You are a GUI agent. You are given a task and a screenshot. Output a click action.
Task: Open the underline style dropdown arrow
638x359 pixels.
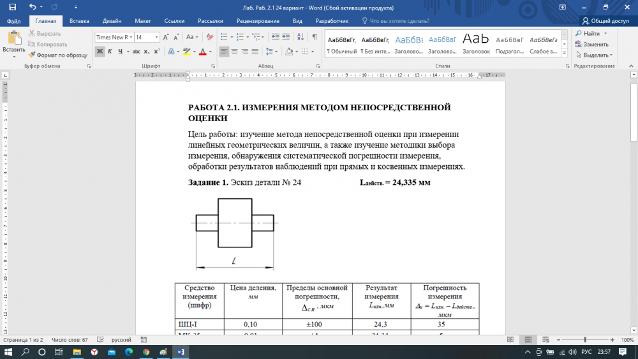(128, 51)
